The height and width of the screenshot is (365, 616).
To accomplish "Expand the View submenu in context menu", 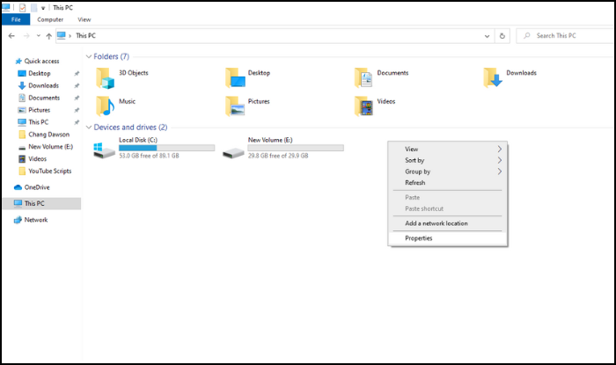I will 447,150.
